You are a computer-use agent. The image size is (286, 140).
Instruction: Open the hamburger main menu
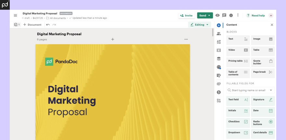point(16,15)
